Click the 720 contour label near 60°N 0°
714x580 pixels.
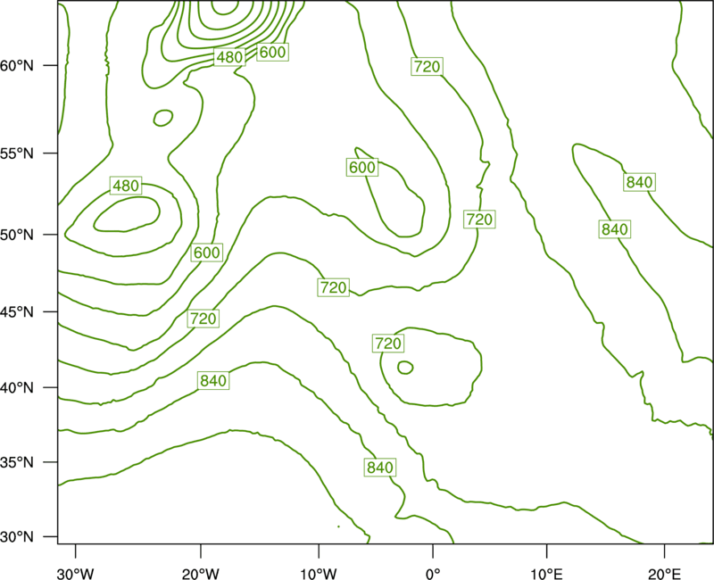pos(428,66)
